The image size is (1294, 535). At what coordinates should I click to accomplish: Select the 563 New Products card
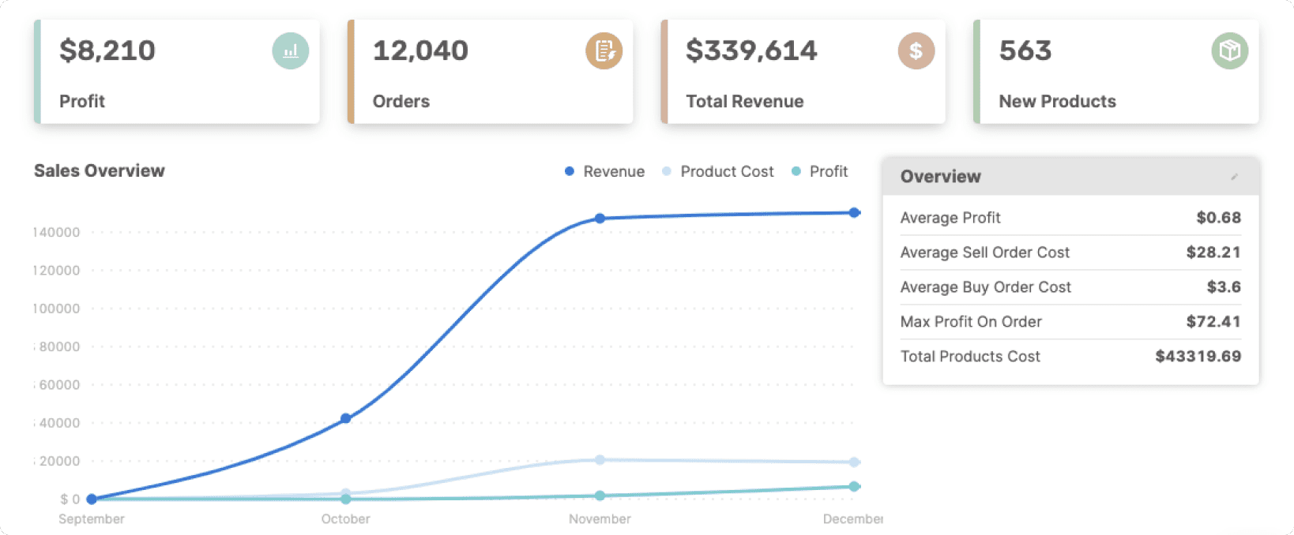[x=1116, y=73]
